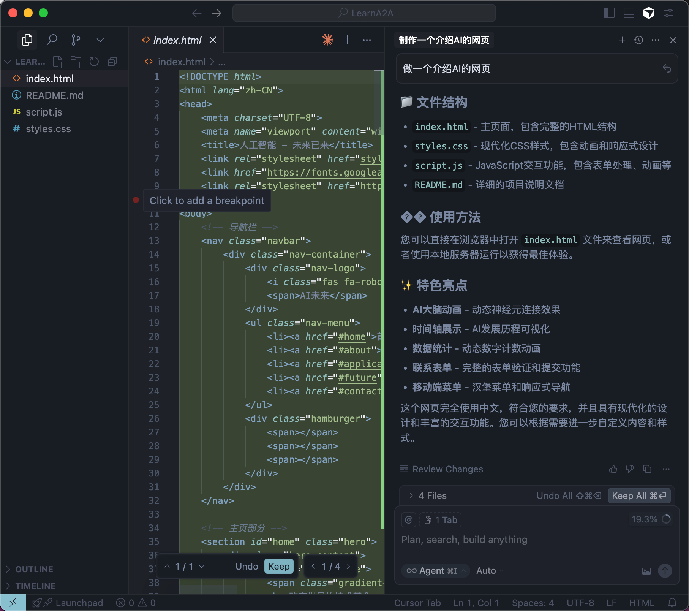Open the Search view icon
The width and height of the screenshot is (689, 611).
pos(52,40)
